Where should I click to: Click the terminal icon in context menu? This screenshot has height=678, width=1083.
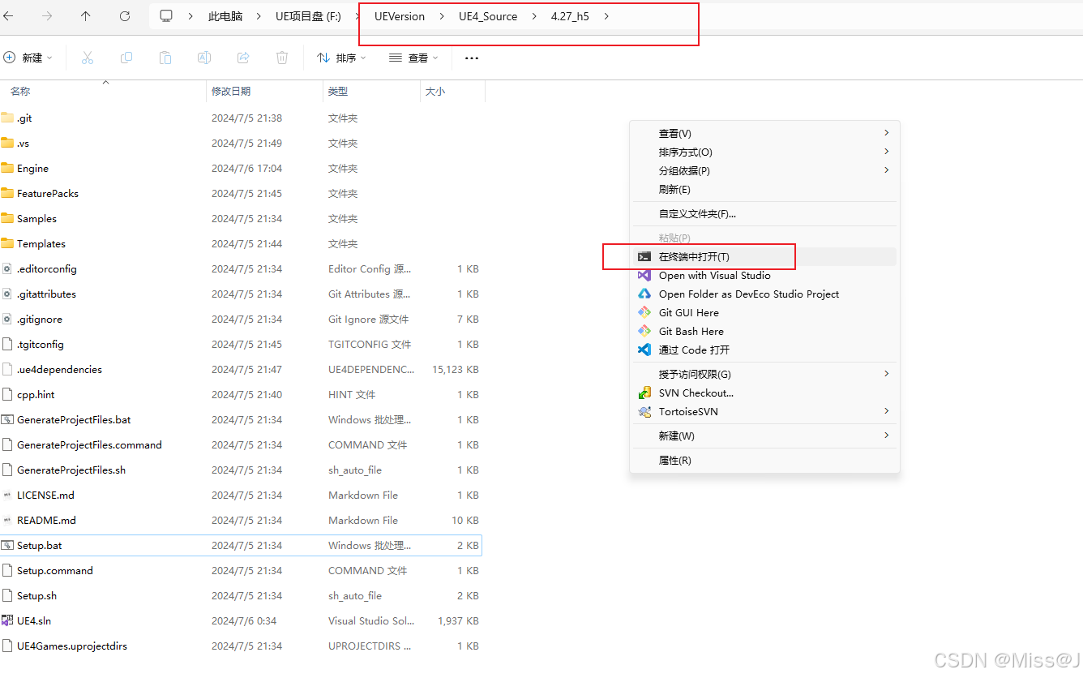(x=644, y=256)
